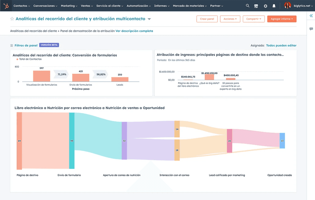This screenshot has width=315, height=200.
Task: Open the Contactos menu
Action: click(x=22, y=6)
